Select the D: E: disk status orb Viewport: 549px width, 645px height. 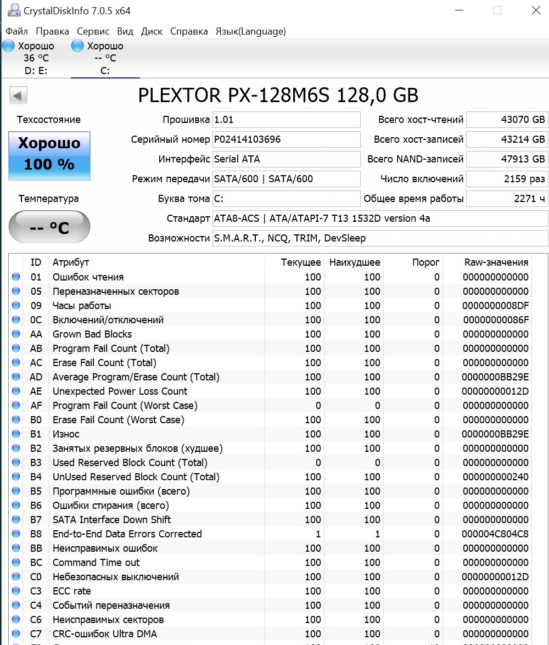[x=8, y=46]
